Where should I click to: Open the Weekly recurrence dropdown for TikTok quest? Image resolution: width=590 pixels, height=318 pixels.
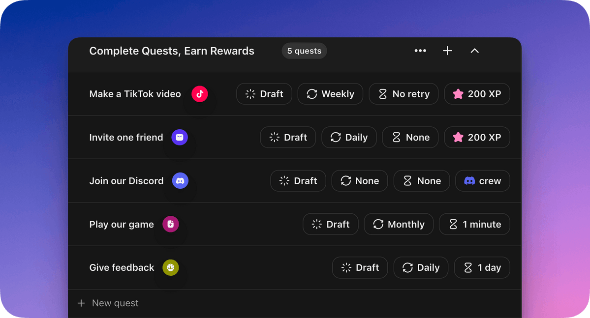point(330,94)
